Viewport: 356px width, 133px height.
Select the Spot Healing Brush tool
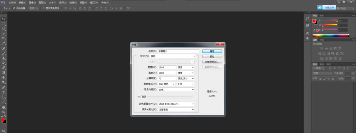[4, 49]
